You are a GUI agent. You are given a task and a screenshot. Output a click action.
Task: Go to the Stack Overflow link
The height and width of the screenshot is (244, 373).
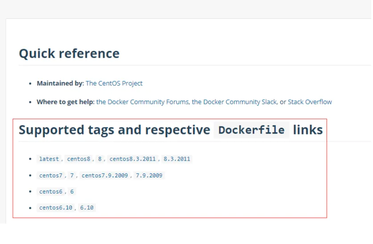310,102
